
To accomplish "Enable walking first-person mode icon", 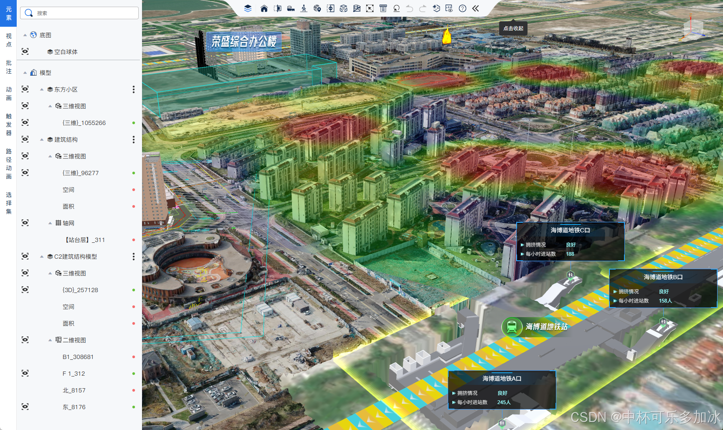I will pyautogui.click(x=304, y=8).
